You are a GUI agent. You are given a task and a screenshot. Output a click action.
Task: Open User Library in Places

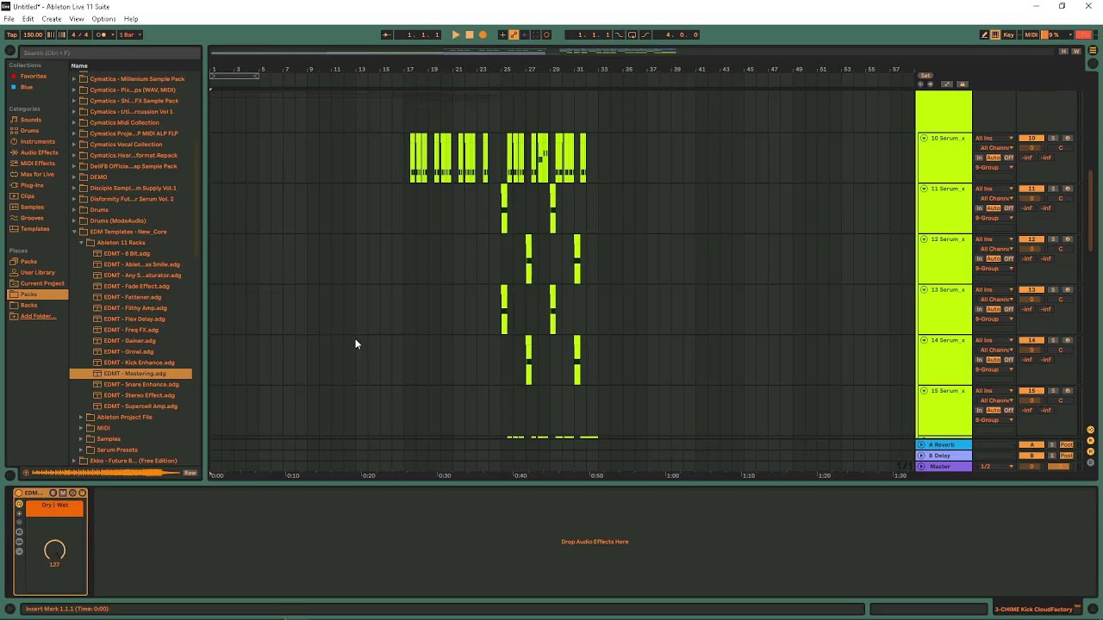(37, 272)
